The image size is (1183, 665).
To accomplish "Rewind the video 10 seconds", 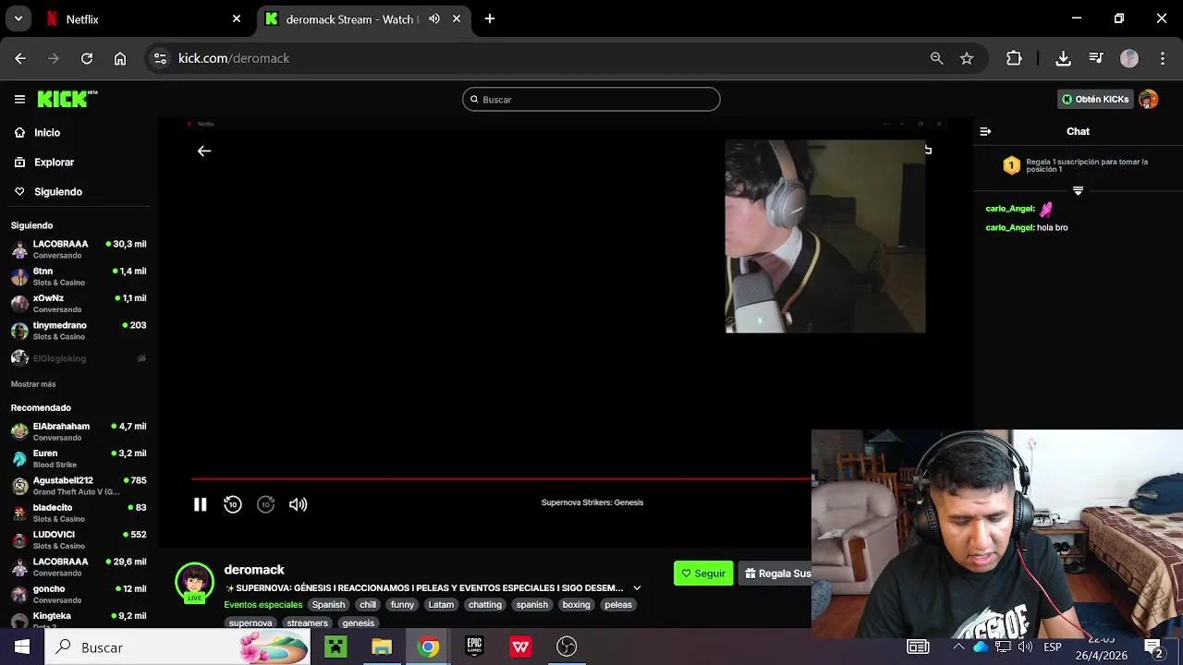I will pyautogui.click(x=233, y=504).
